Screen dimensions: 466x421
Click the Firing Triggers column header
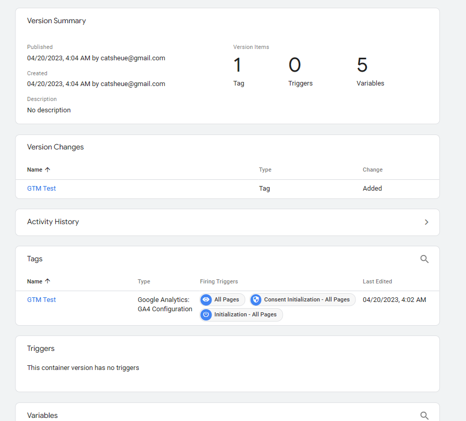tap(219, 281)
